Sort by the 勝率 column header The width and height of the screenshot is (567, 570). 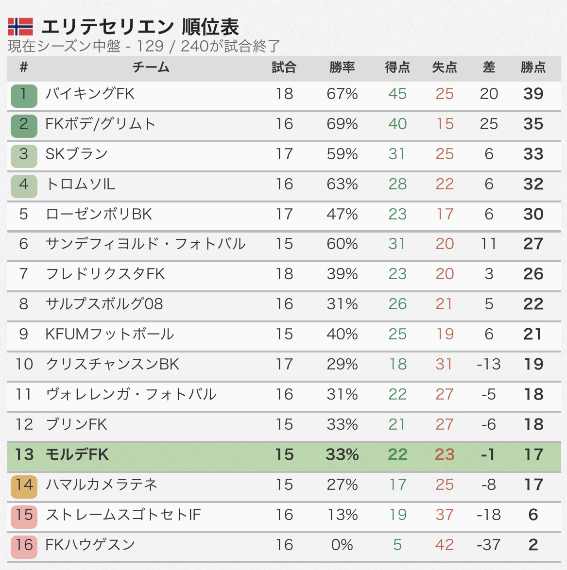point(342,67)
